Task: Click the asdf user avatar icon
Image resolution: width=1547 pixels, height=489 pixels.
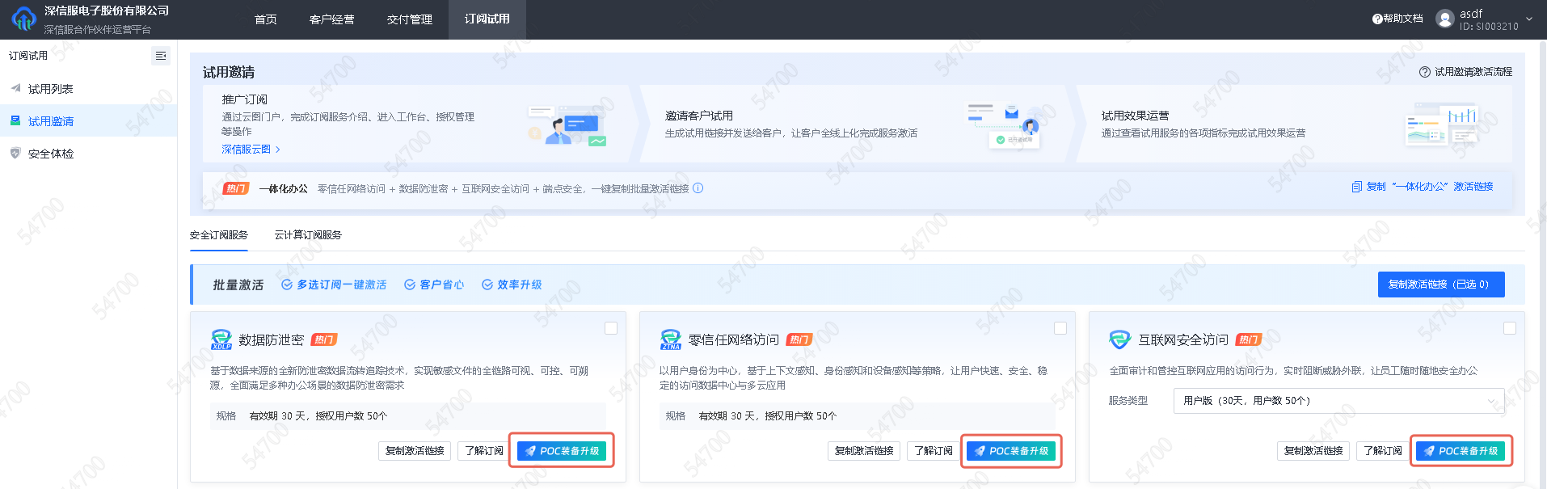Action: (1444, 19)
